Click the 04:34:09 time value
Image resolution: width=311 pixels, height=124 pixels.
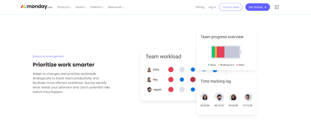point(234,106)
